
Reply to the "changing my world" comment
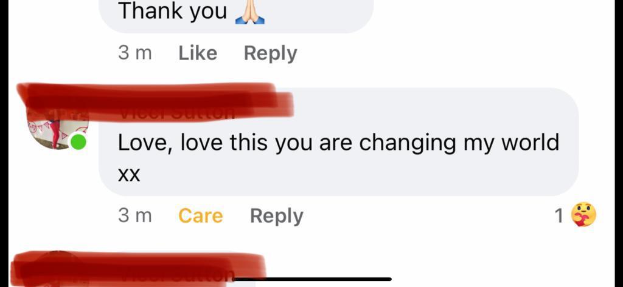point(277,217)
